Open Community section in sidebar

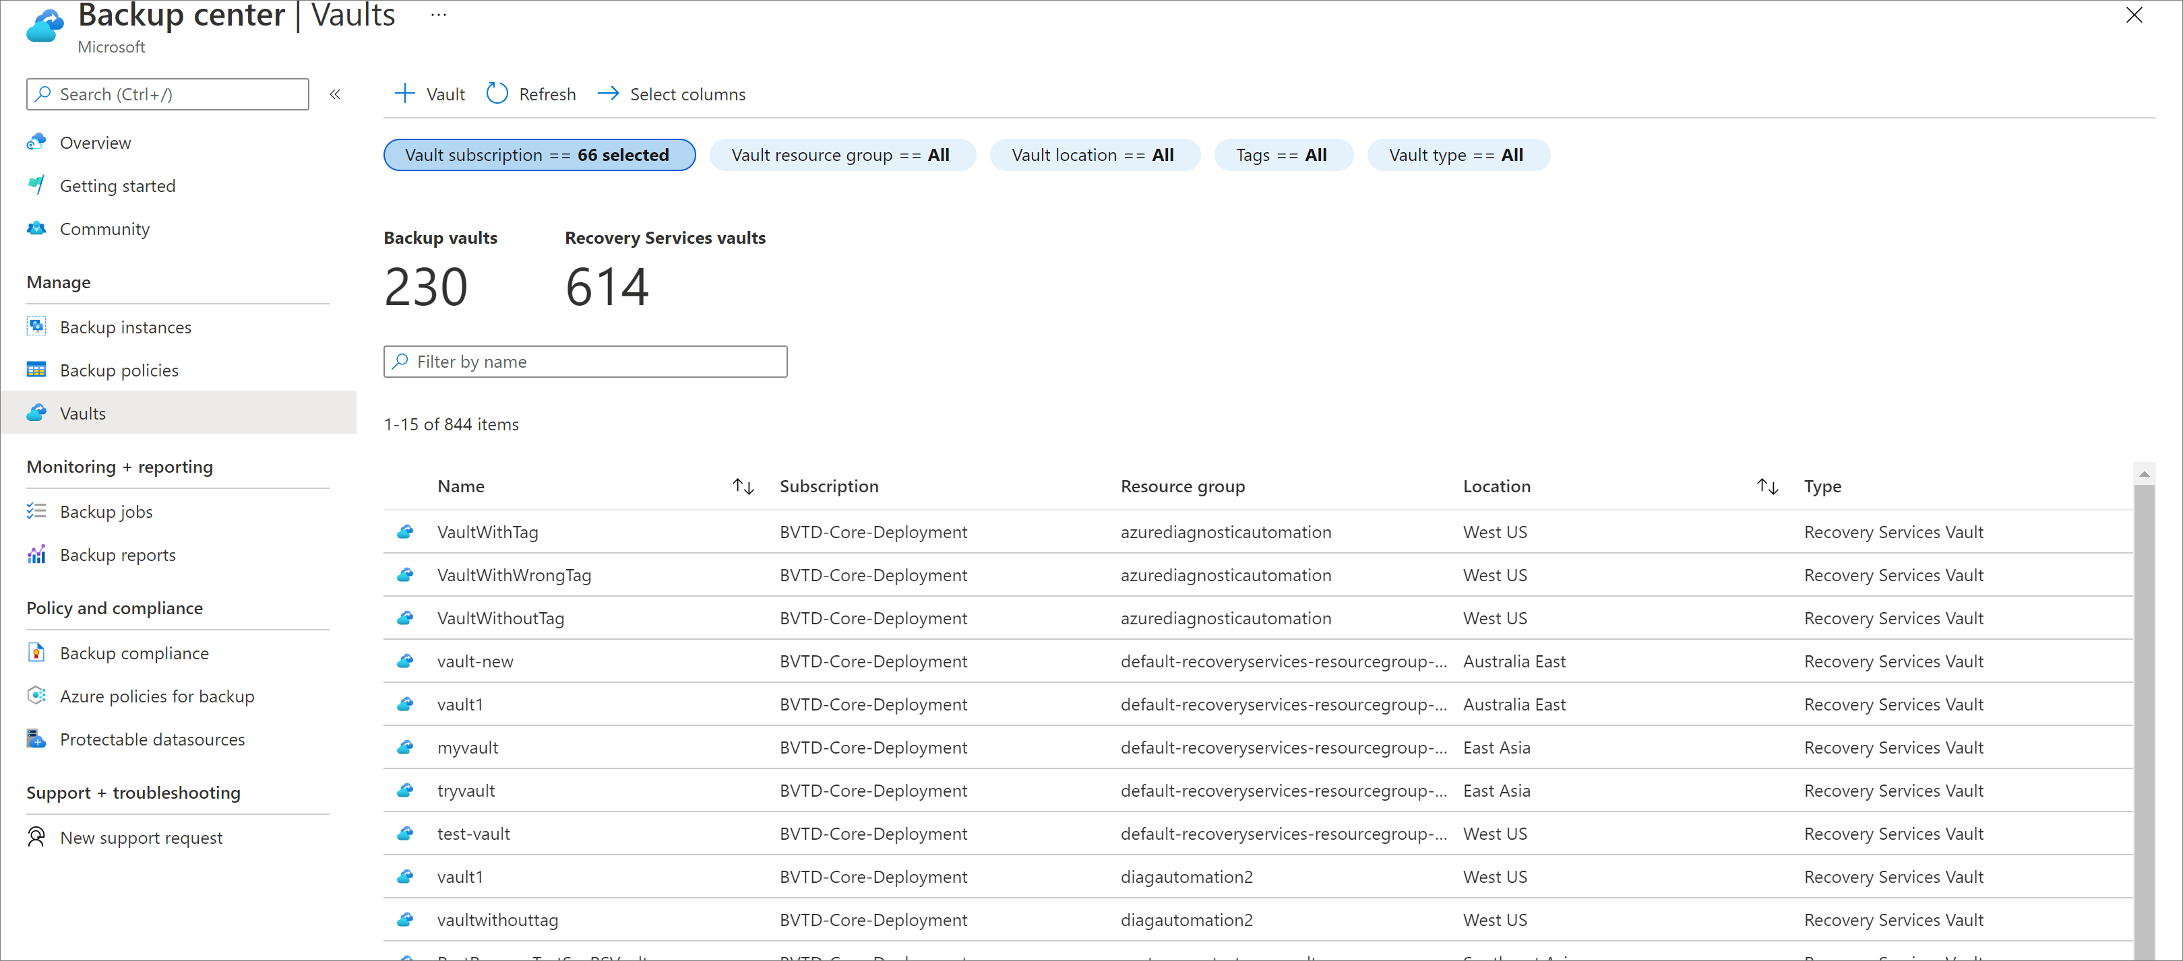coord(104,228)
